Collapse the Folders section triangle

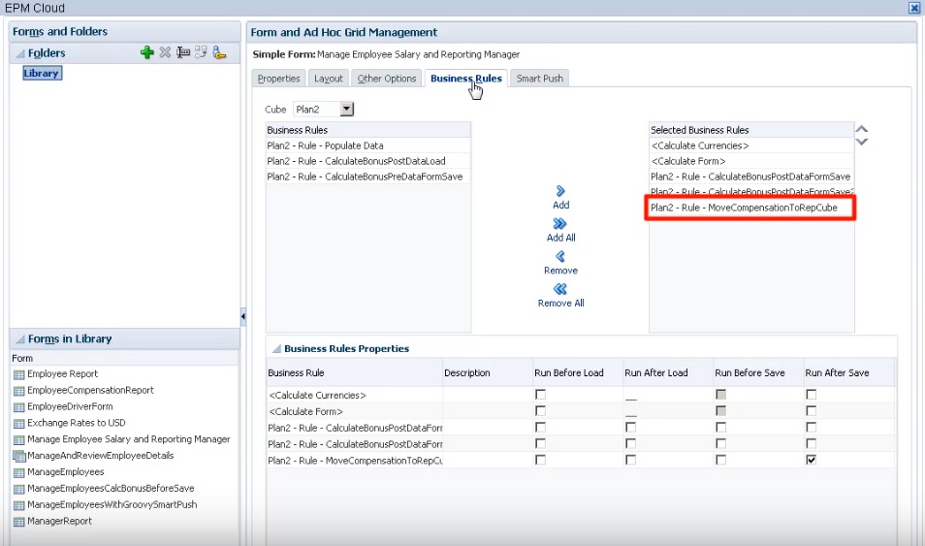(20, 53)
